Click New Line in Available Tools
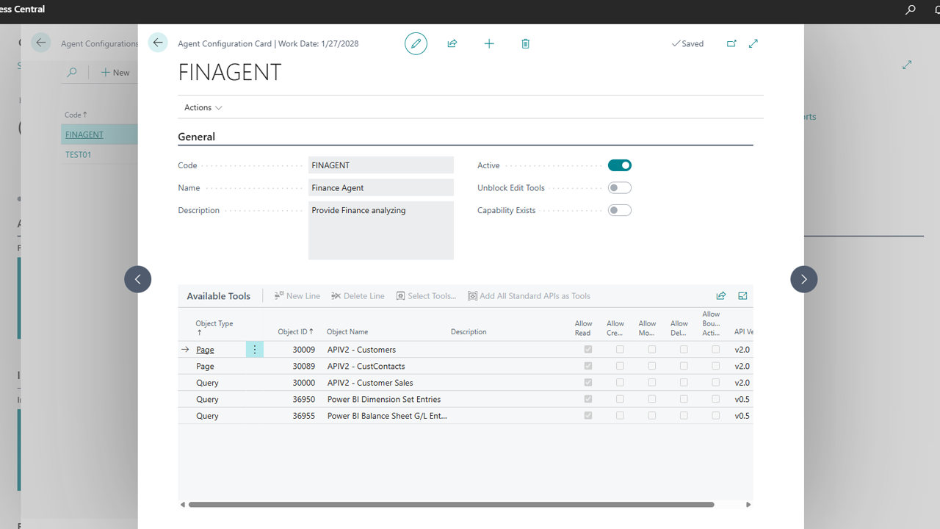Viewport: 940px width, 529px height. tap(297, 296)
